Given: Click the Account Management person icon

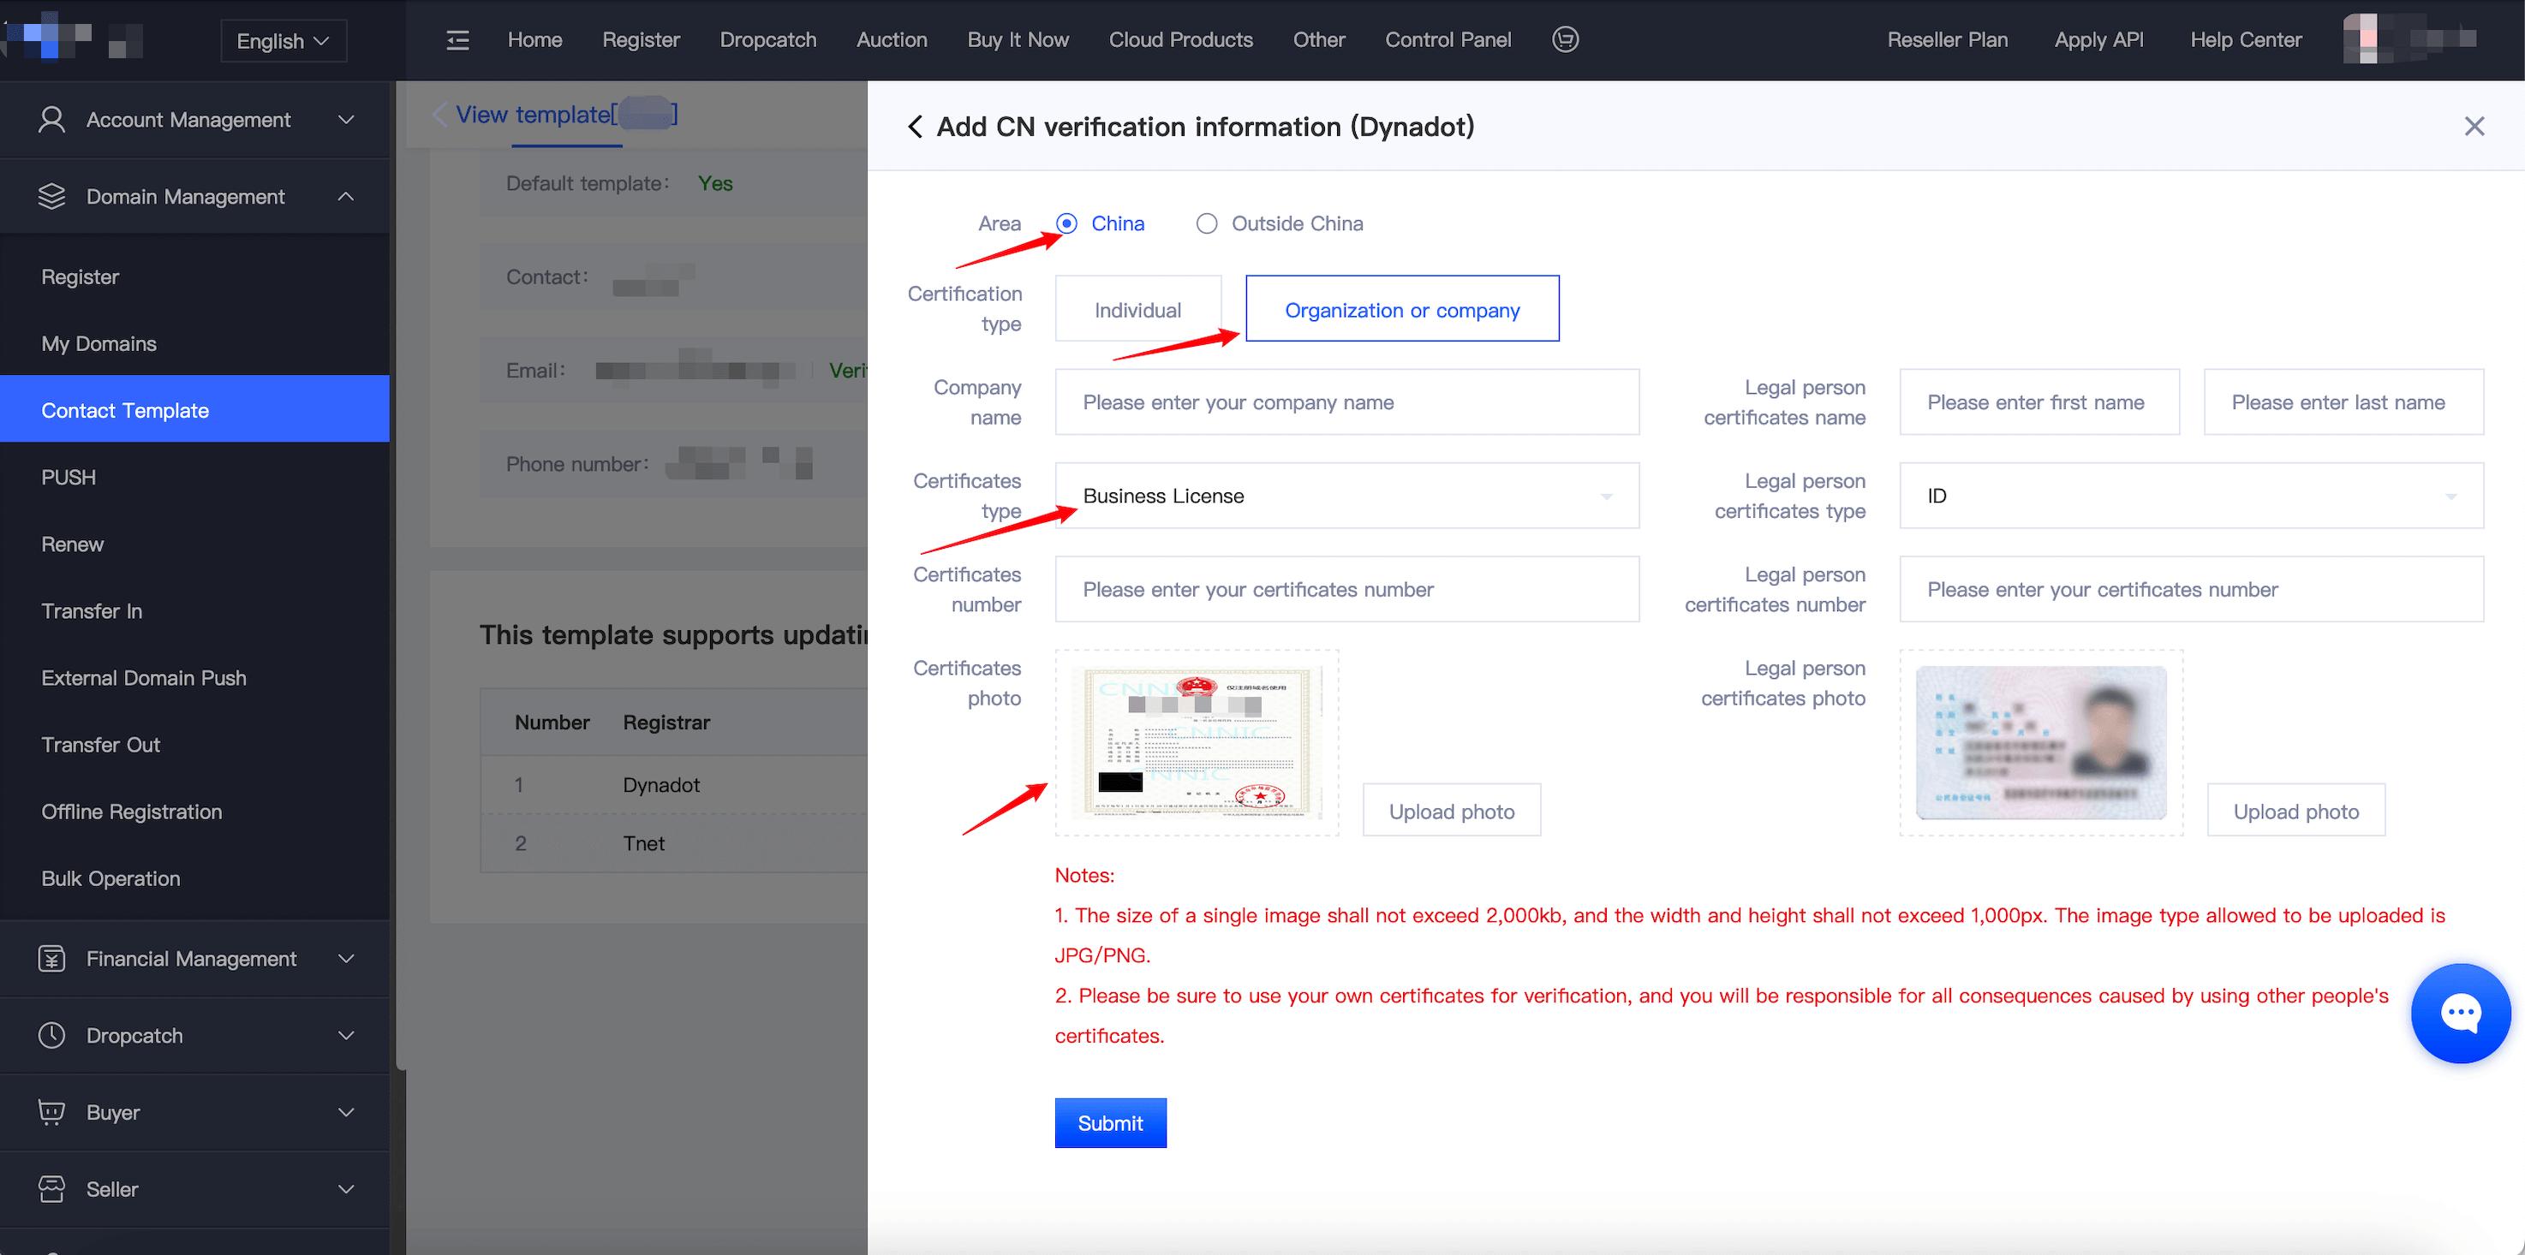Looking at the screenshot, I should point(52,120).
